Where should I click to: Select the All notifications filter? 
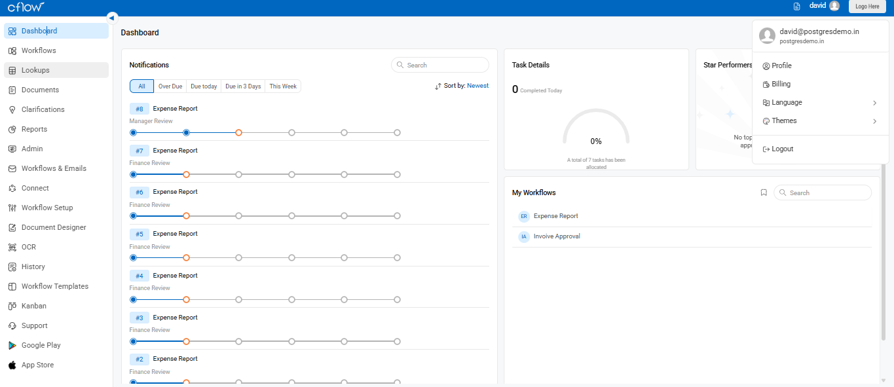coord(141,86)
